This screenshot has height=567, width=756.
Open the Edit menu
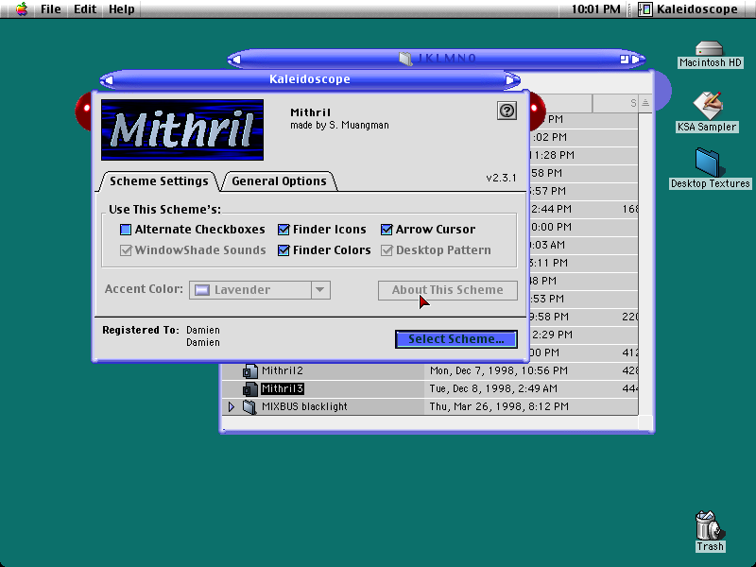pyautogui.click(x=85, y=9)
